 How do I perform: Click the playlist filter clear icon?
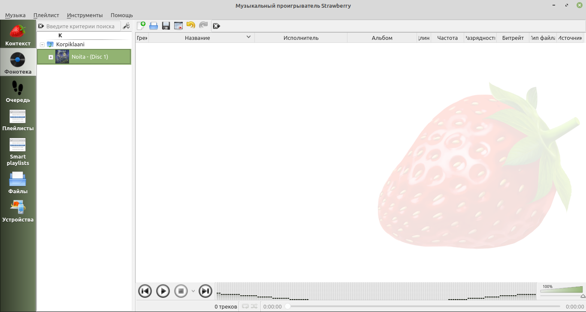[x=216, y=26]
